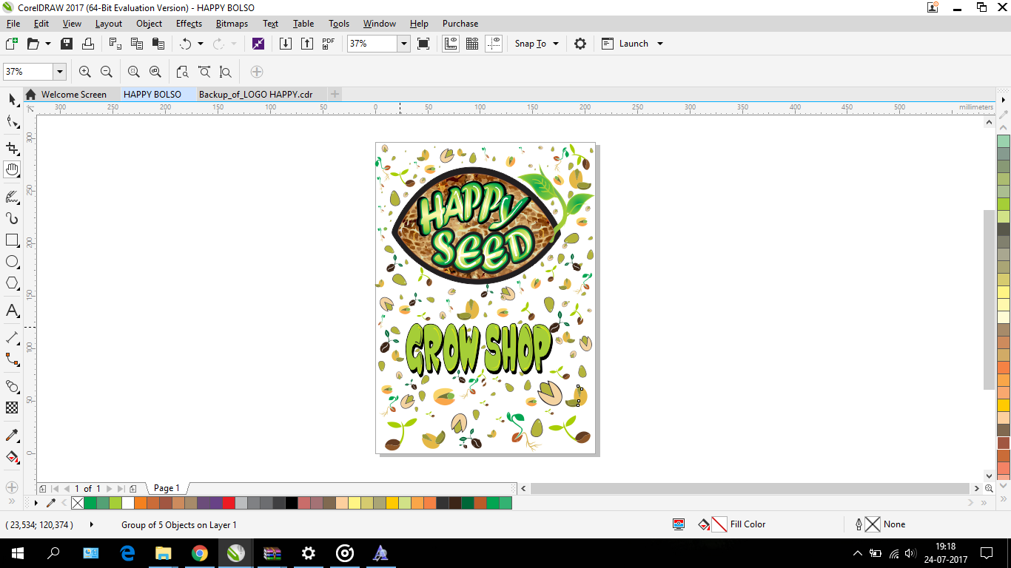
Task: Toggle Show Rulers button
Action: 451,44
